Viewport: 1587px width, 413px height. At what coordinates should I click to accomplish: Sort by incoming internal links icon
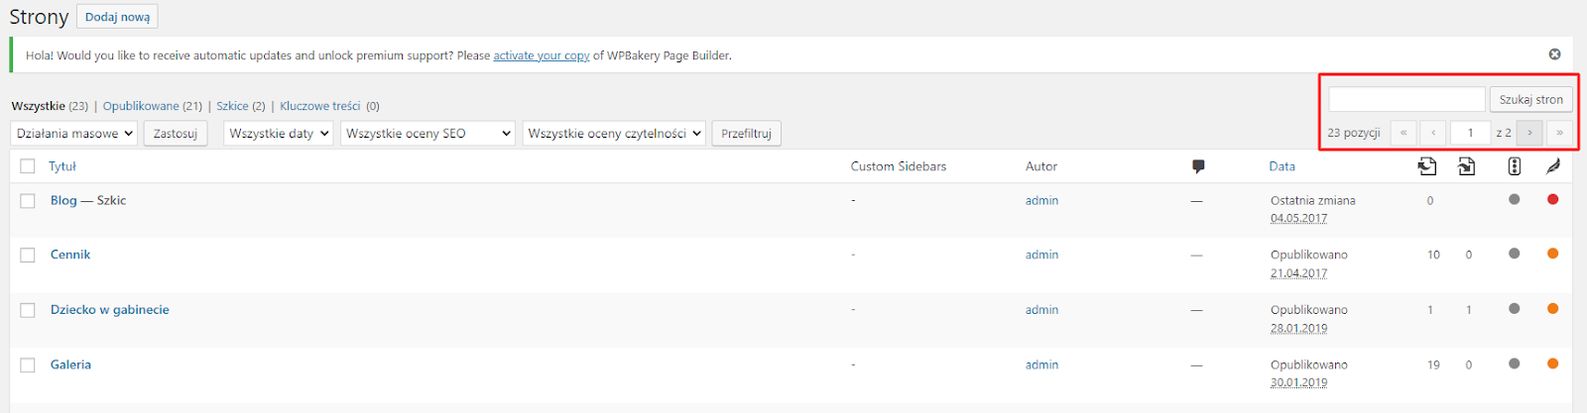(1466, 166)
